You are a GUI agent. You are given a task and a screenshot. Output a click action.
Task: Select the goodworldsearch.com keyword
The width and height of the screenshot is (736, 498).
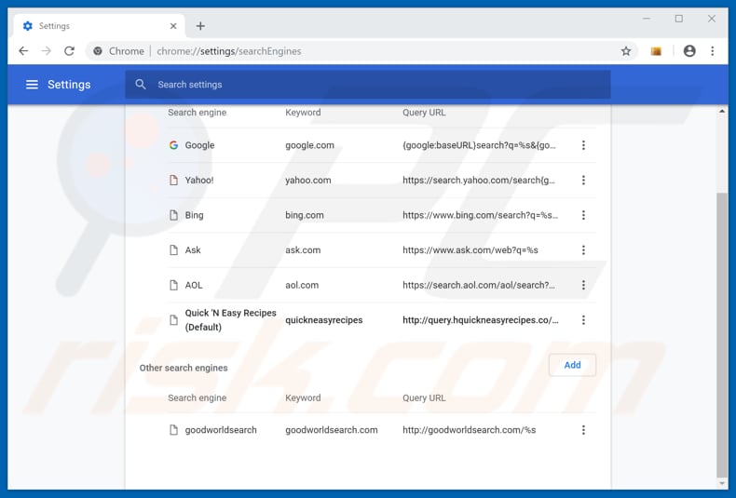coord(332,430)
